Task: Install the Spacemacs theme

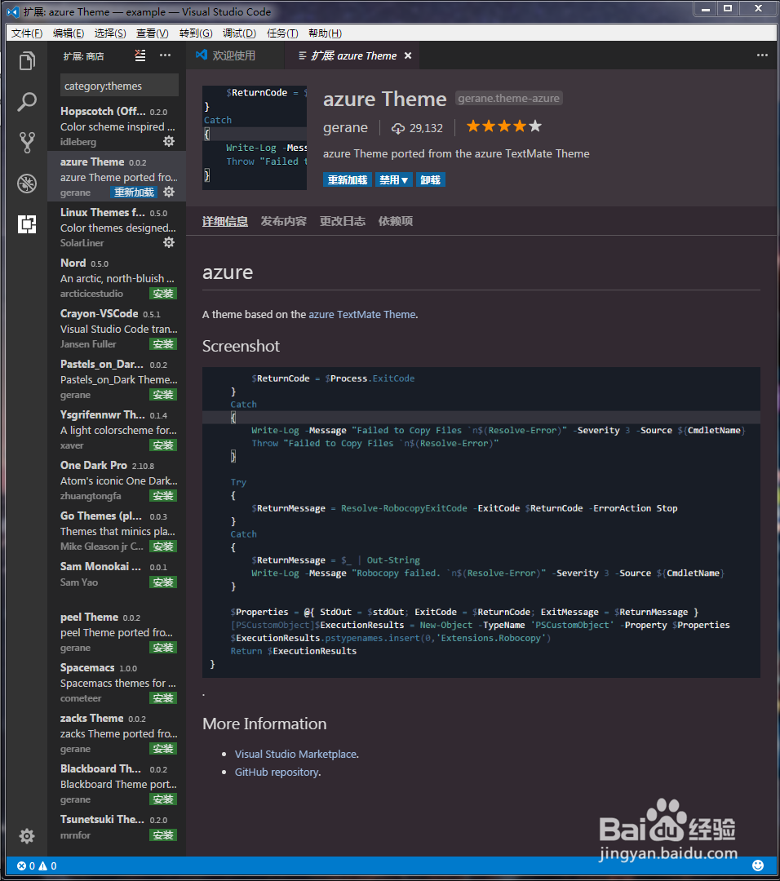Action: pyautogui.click(x=163, y=697)
